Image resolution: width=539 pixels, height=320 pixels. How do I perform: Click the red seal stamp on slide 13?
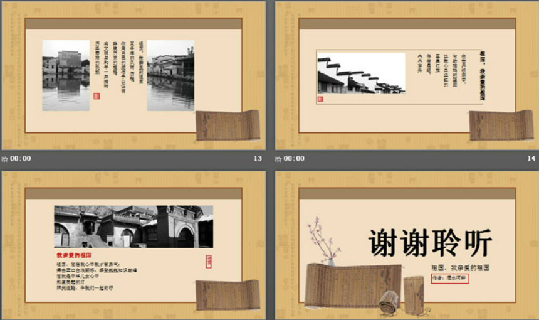[96, 96]
